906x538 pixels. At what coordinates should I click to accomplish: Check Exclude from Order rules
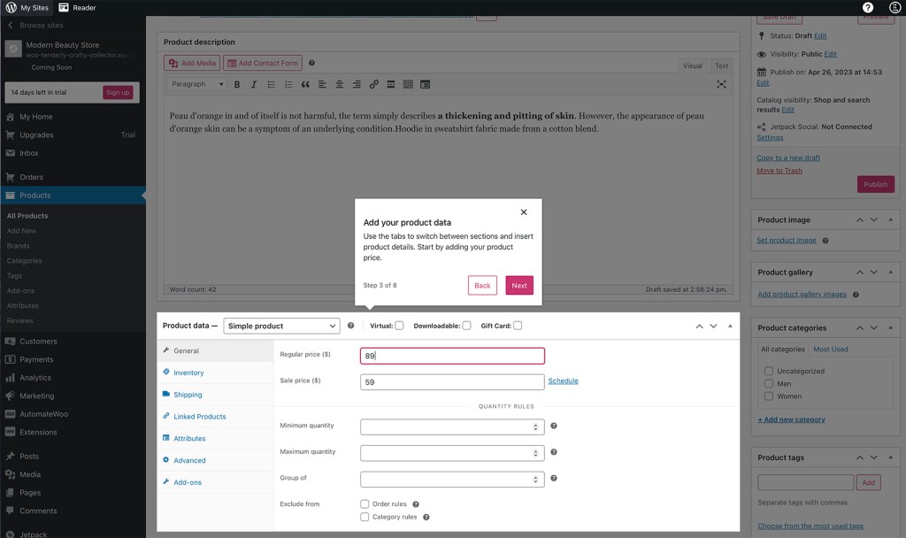[x=365, y=504]
